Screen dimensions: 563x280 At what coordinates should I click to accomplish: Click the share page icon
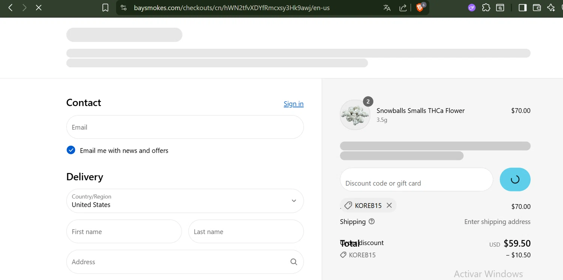[403, 8]
